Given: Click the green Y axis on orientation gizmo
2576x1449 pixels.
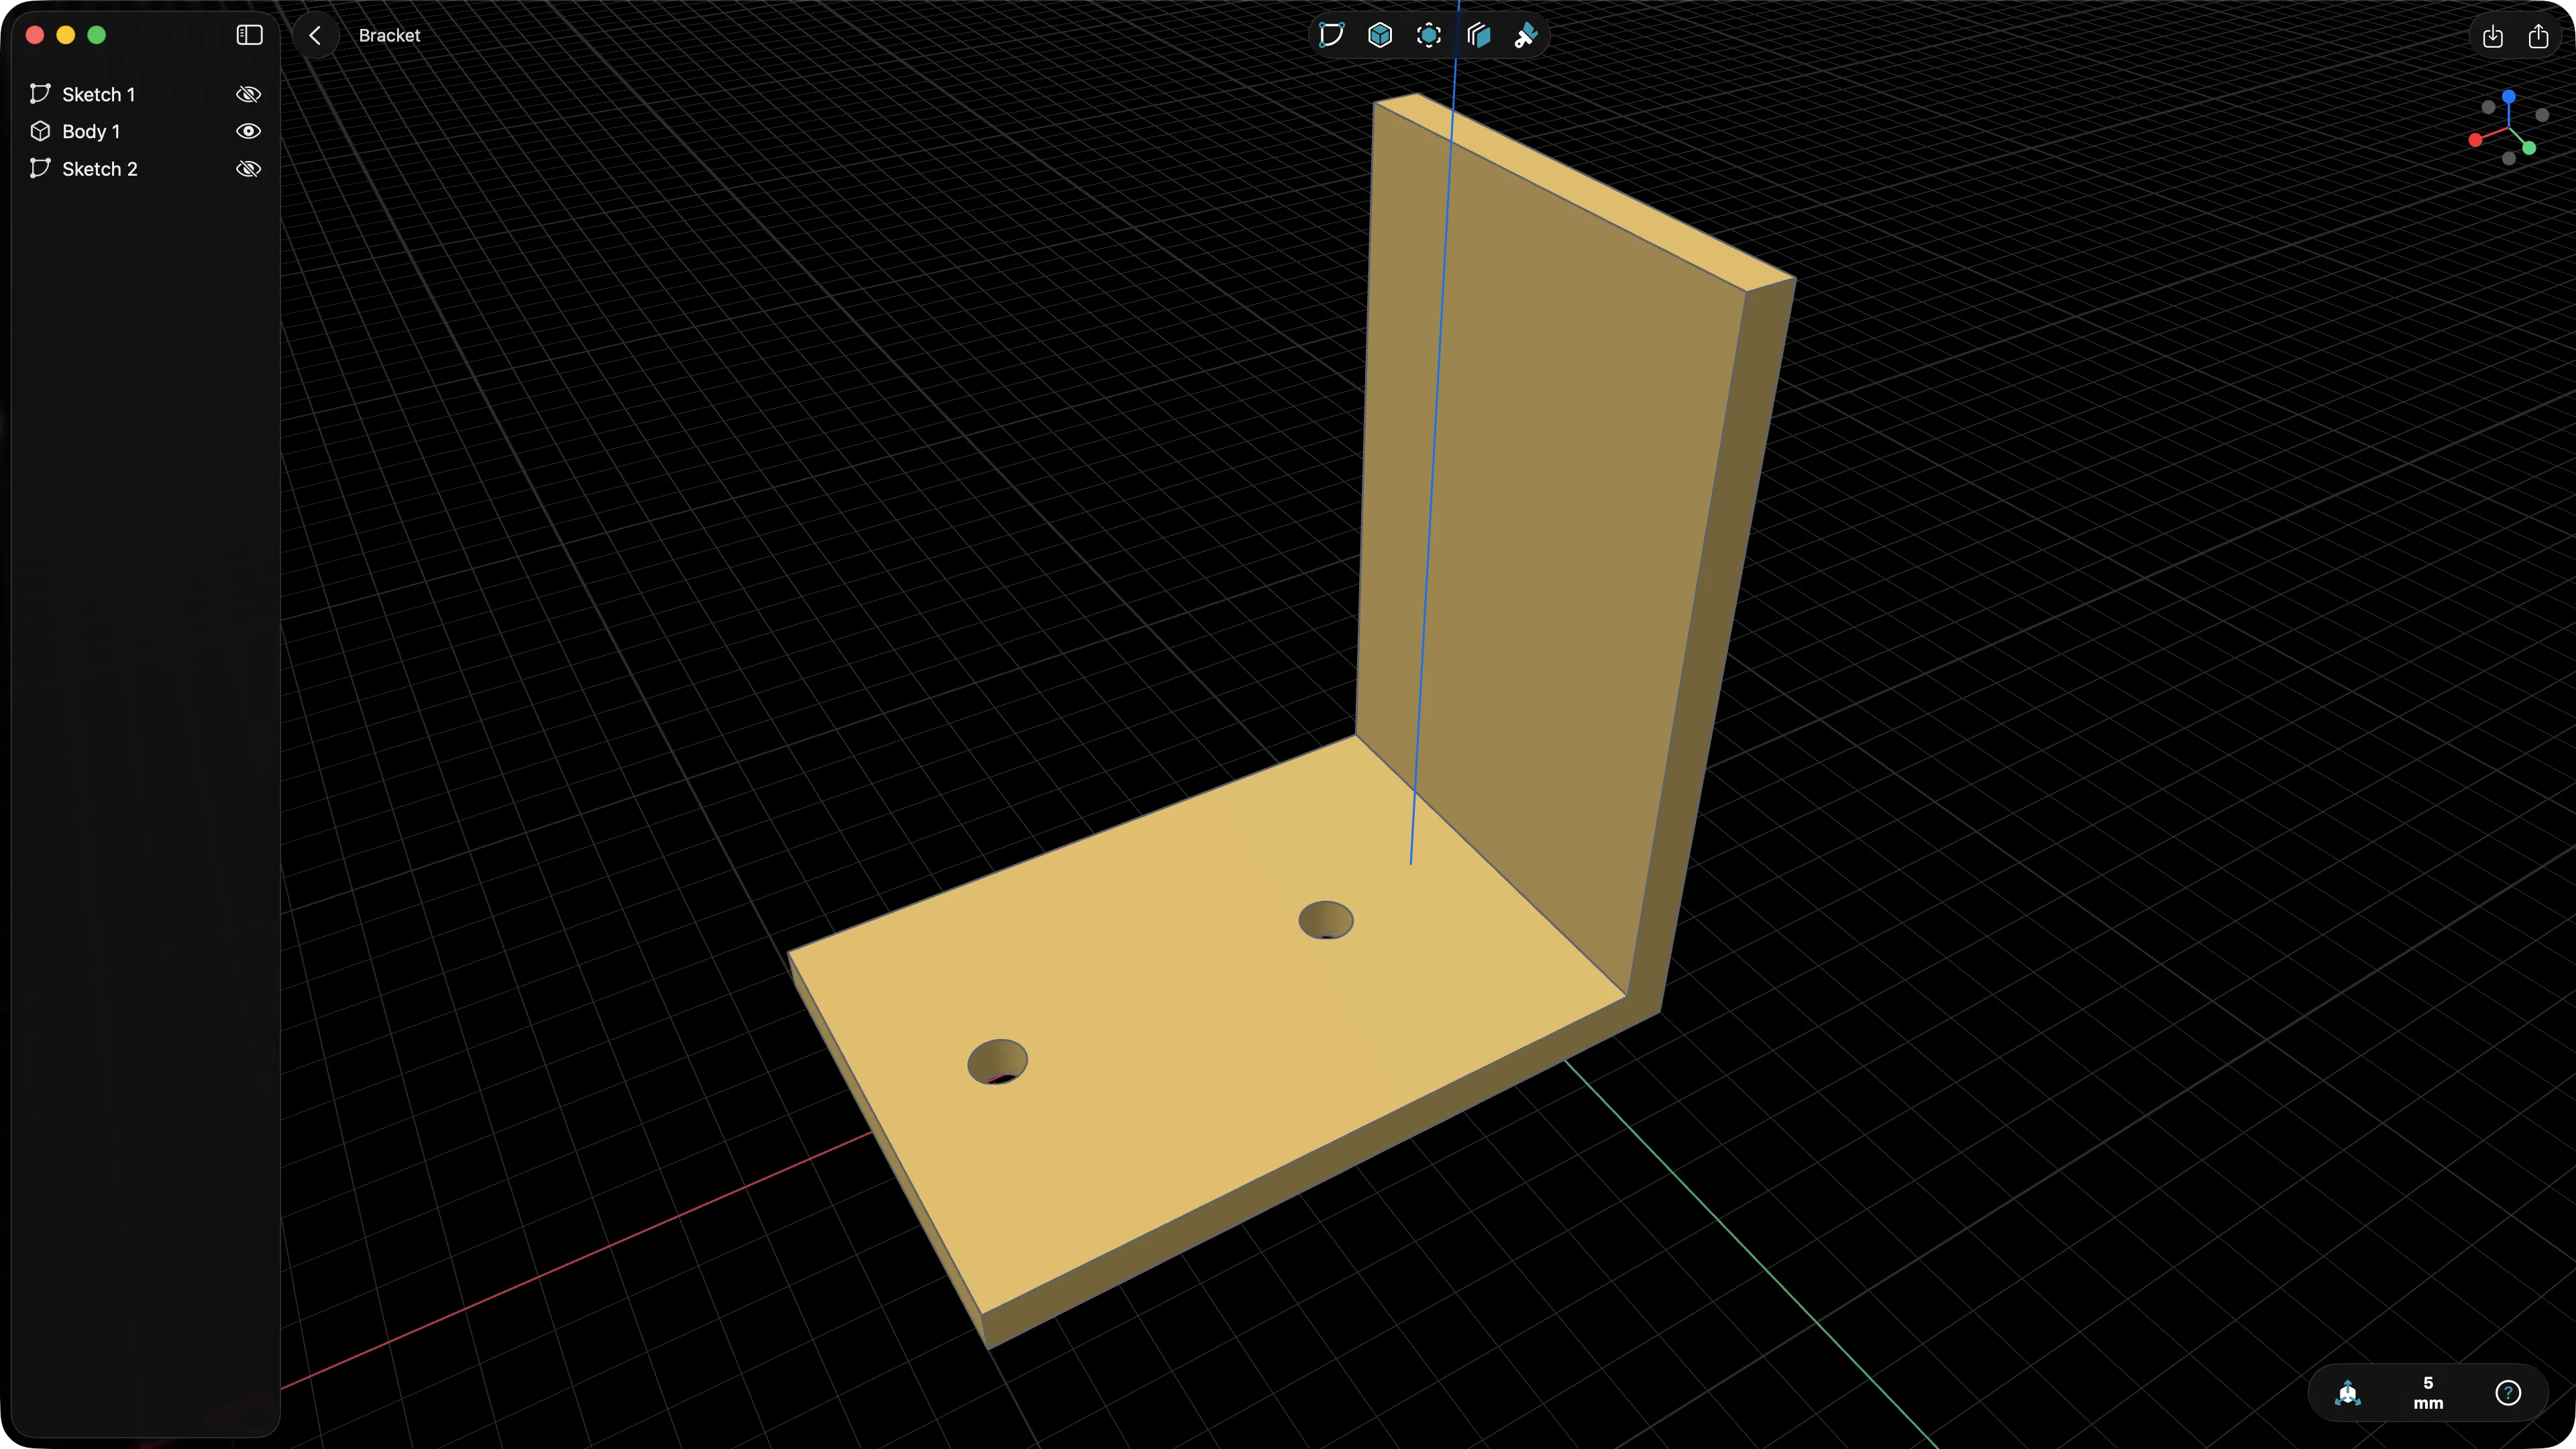Looking at the screenshot, I should [x=2529, y=148].
